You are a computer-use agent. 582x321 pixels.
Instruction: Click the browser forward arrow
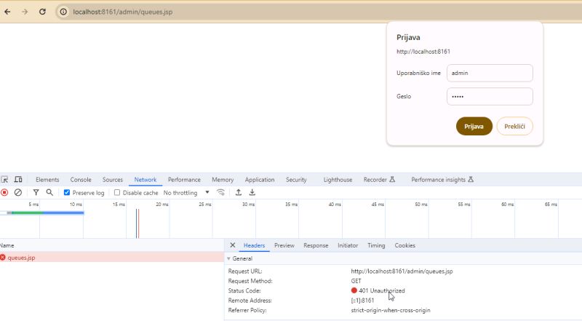pyautogui.click(x=25, y=12)
